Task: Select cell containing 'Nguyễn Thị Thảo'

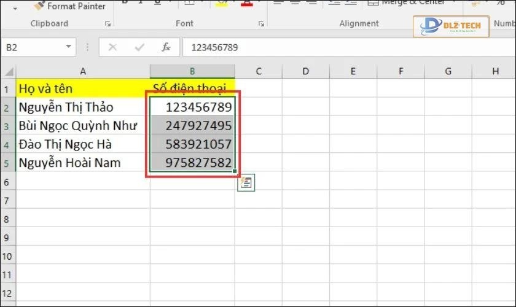Action: 83,107
